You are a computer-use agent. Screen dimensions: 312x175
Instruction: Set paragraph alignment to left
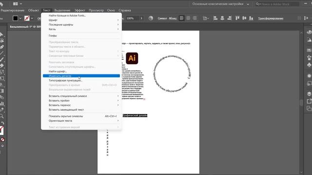click(181, 18)
